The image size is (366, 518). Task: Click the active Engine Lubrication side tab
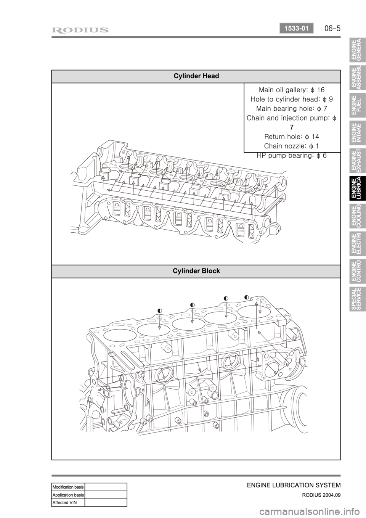tap(356, 188)
